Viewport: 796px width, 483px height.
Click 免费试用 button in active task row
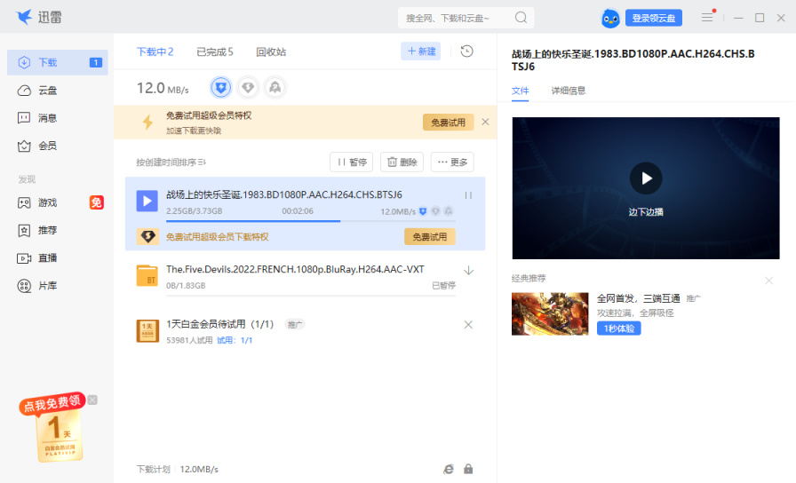click(x=429, y=236)
